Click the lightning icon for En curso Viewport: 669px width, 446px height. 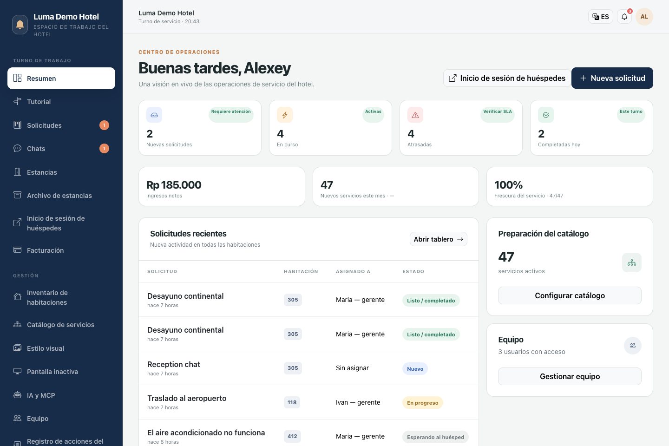(x=285, y=115)
